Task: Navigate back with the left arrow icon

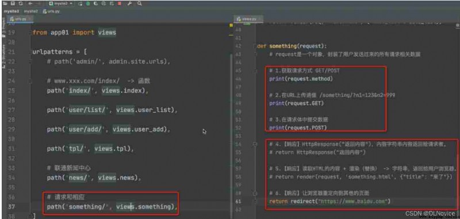Action: tap(30, 3)
